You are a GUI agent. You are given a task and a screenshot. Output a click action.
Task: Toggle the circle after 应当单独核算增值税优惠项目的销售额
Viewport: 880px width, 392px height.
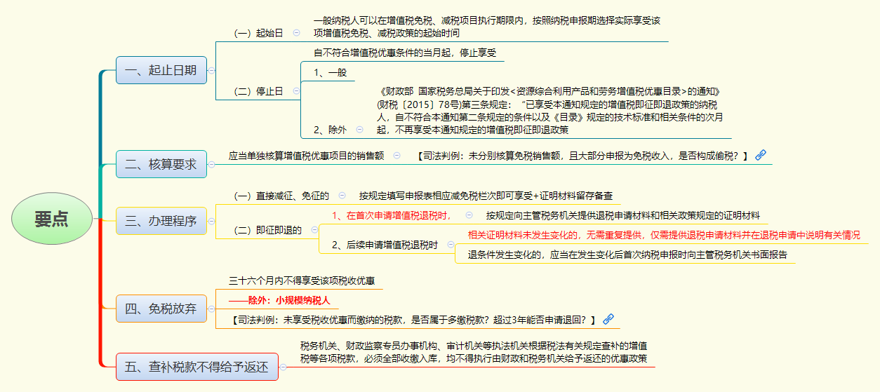point(397,156)
